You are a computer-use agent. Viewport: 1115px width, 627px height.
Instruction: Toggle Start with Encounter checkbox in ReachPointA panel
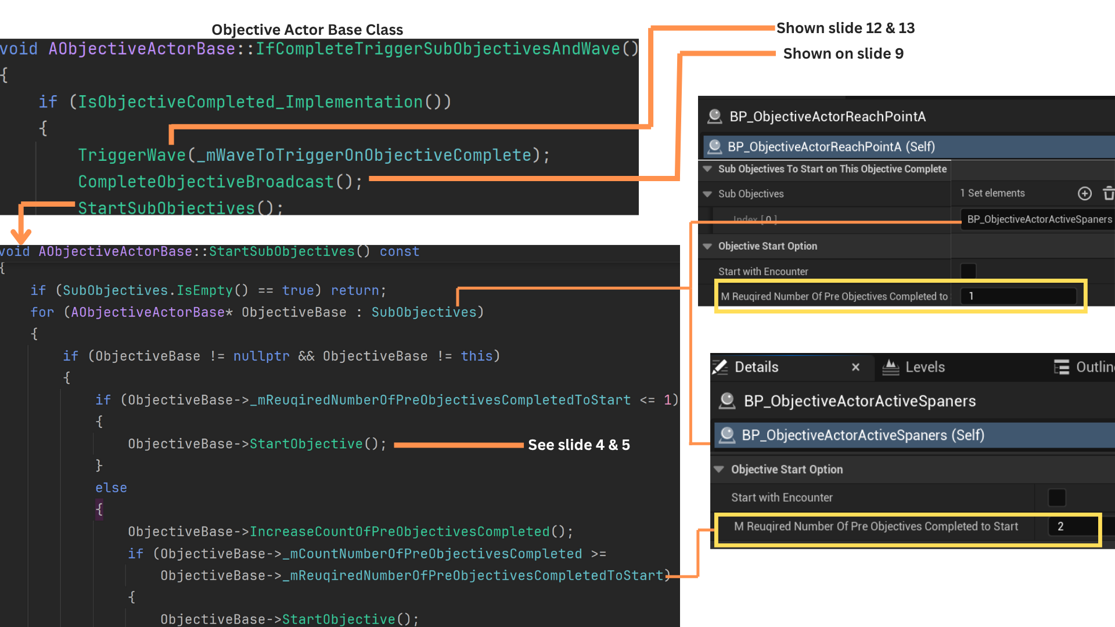pos(968,271)
